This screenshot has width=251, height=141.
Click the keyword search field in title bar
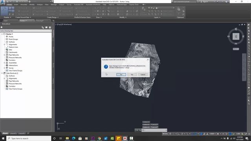(185, 2)
